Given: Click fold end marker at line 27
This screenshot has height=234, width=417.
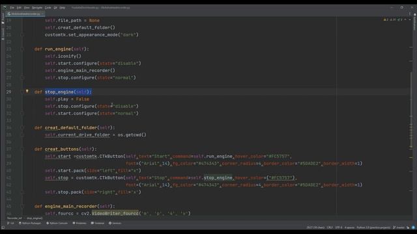Looking at the screenshot, I should click(22, 78).
